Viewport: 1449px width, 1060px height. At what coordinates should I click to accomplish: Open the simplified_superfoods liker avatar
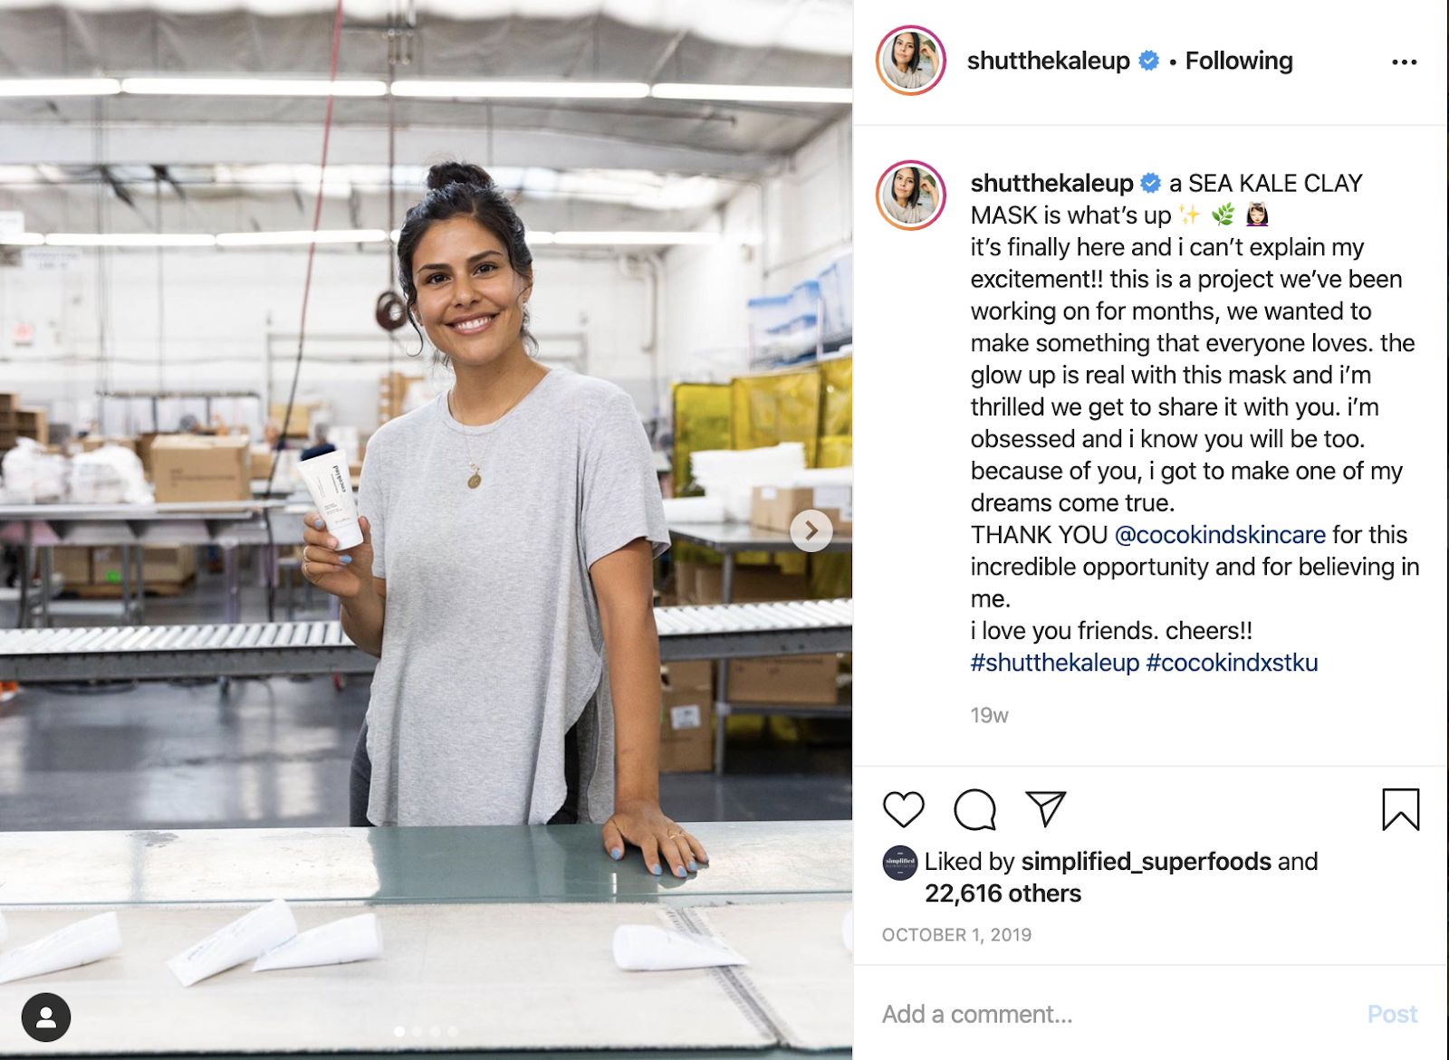900,863
